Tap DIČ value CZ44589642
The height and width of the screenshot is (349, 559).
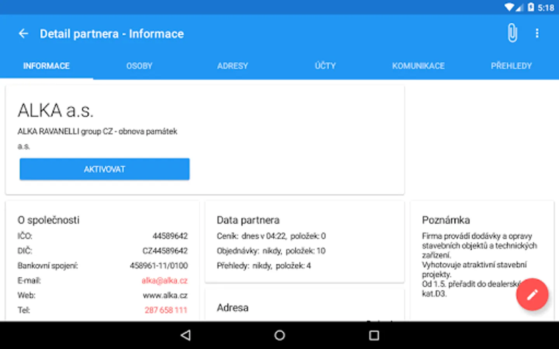point(165,251)
